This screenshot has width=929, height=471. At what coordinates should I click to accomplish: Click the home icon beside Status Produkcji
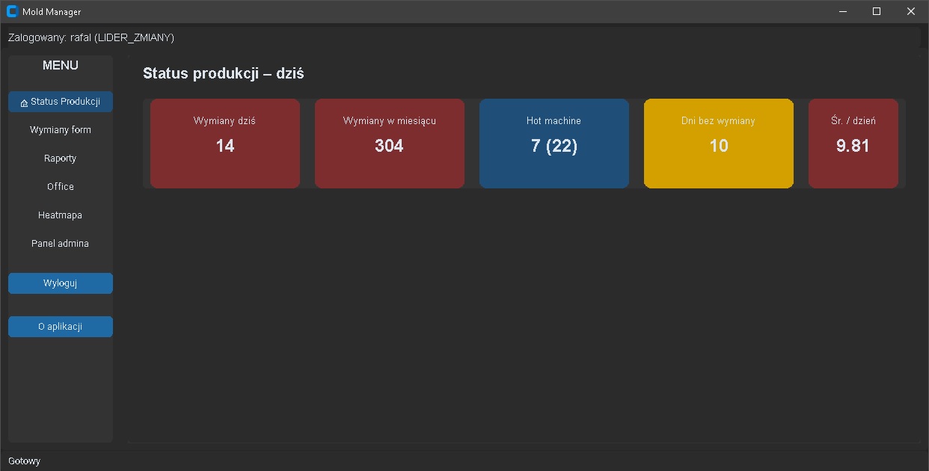[25, 102]
